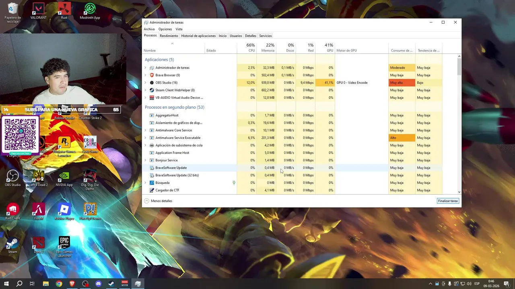515x289 pixels.
Task: Launch Roblox Player from the desktop
Action: (x=64, y=212)
